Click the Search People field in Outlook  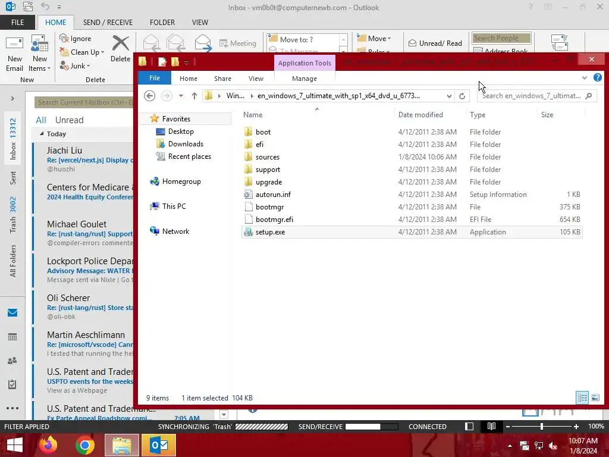point(501,38)
